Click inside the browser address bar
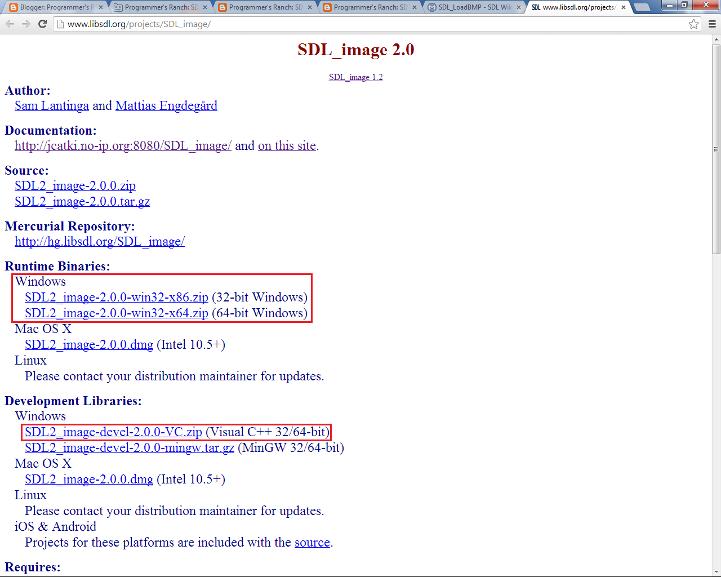The width and height of the screenshot is (721, 577). click(225, 24)
